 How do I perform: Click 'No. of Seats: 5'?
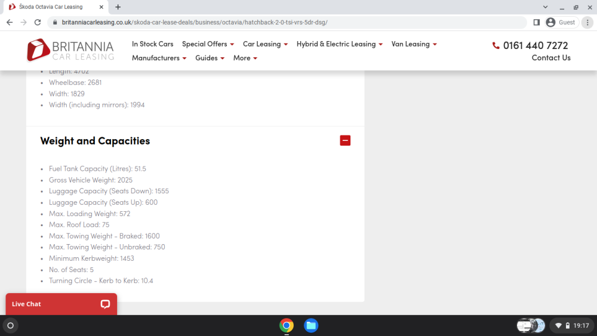(71, 269)
